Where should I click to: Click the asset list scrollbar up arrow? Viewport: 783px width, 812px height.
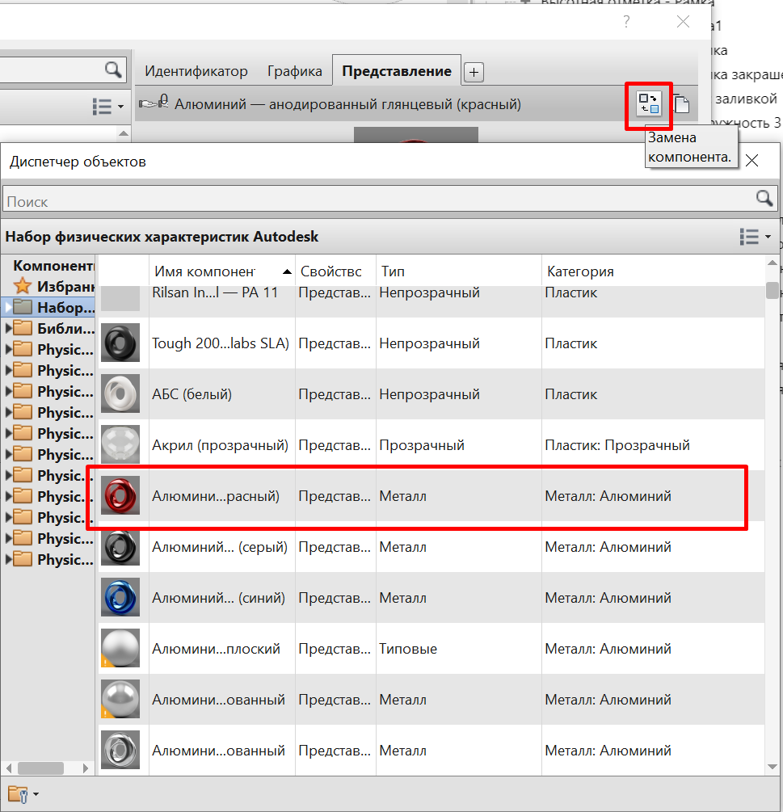coord(772,263)
